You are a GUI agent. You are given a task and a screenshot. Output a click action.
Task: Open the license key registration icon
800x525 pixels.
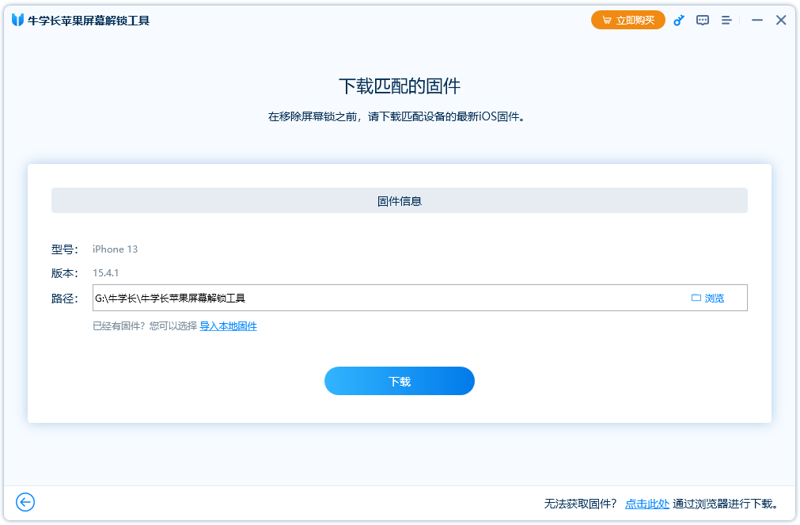pyautogui.click(x=678, y=20)
